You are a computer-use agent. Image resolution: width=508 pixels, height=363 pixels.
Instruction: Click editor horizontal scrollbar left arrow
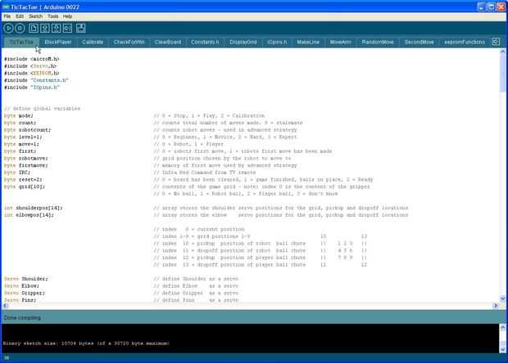point(5,306)
